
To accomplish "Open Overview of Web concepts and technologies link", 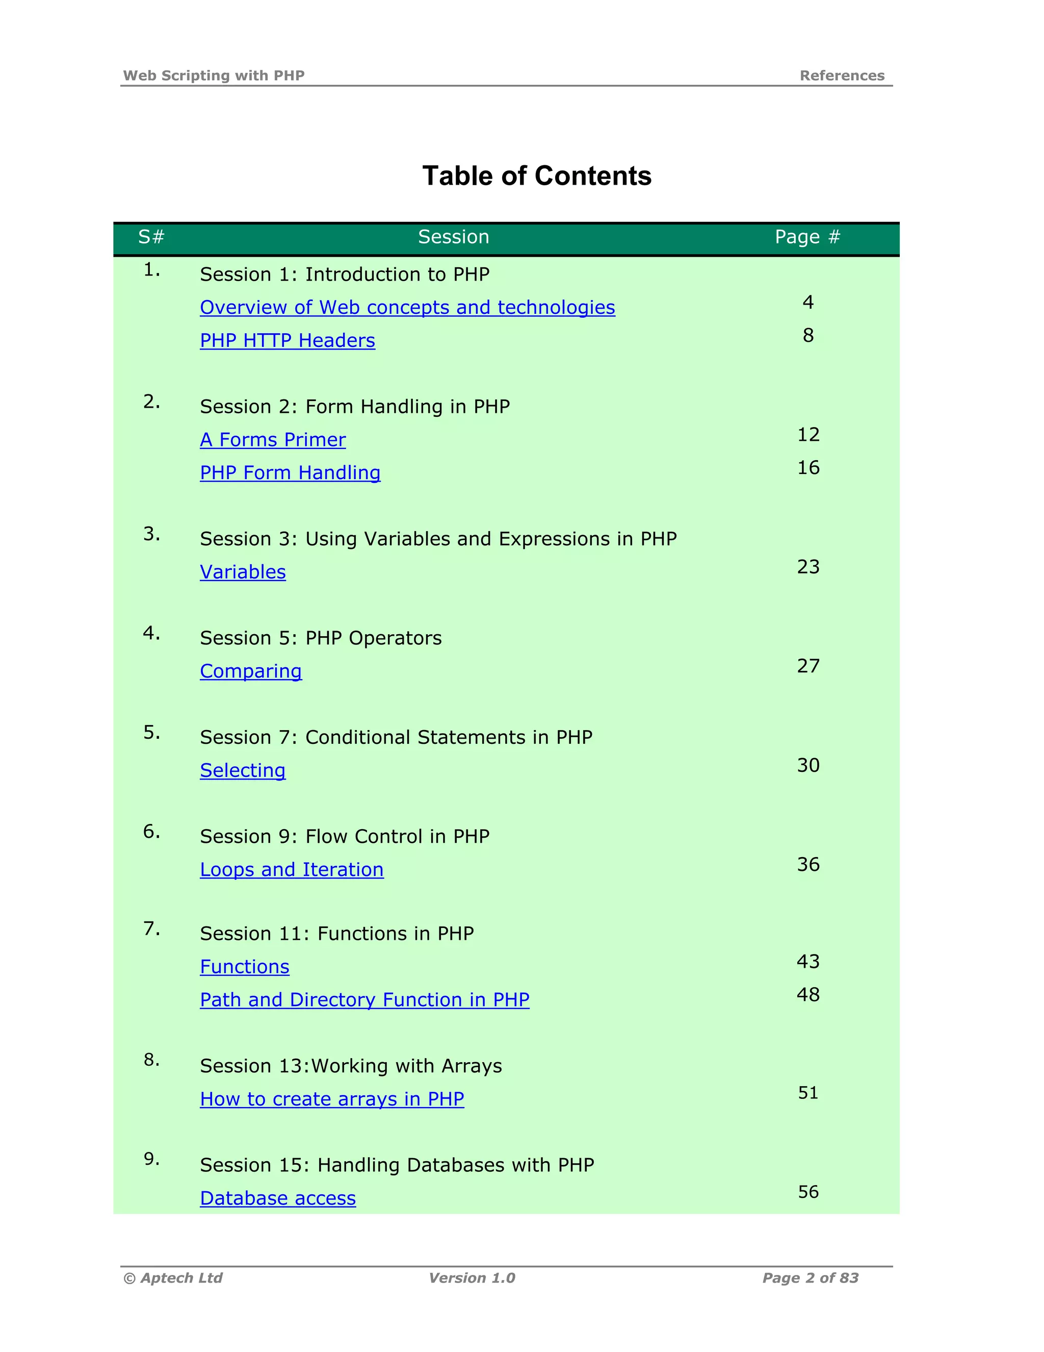I will pyautogui.click(x=407, y=308).
